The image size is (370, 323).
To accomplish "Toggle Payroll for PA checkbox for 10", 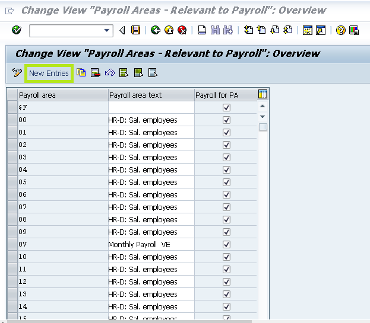I will pos(226,257).
